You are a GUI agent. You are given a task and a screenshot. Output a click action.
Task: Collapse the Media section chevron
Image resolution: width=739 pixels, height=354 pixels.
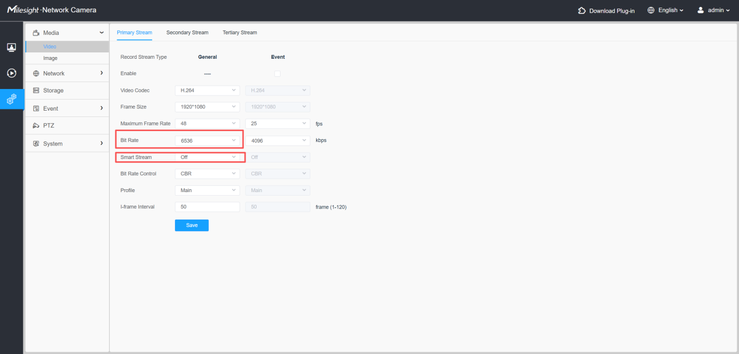[102, 33]
